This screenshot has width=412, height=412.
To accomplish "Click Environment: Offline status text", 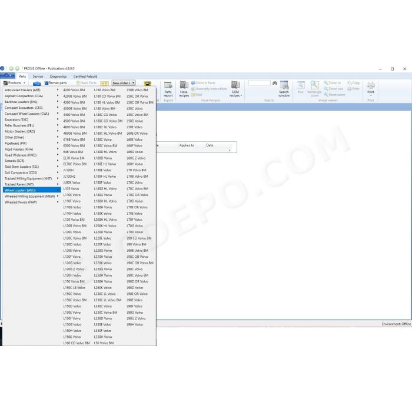I will 396,324.
